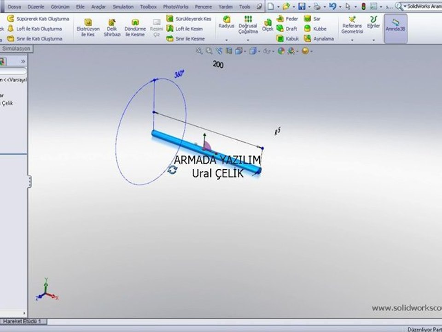Select Sınır ile Katı Oluşturma
This screenshot has height=332, width=442.
[x=35, y=39]
